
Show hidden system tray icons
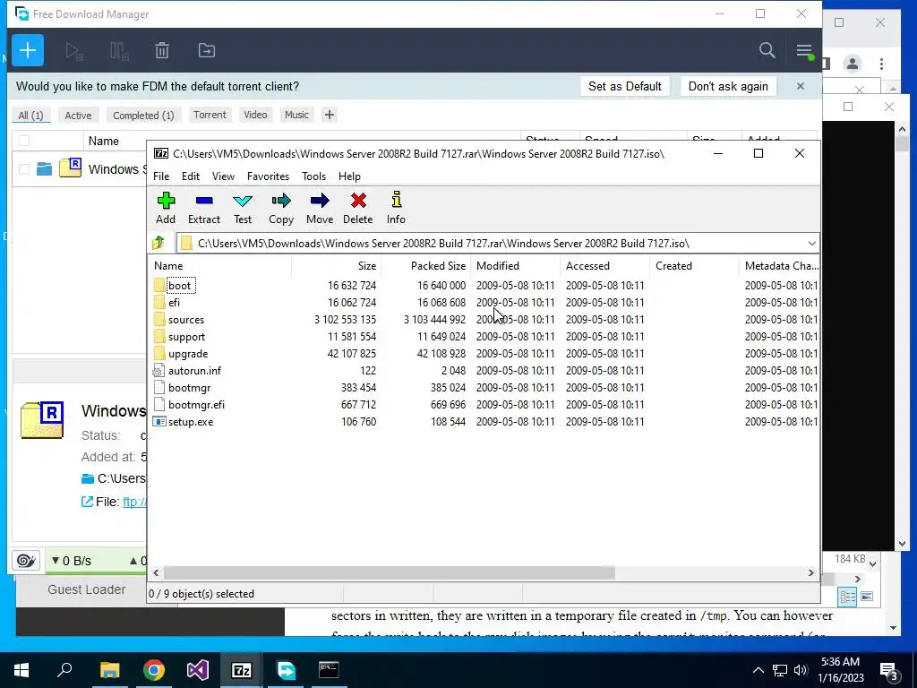point(758,670)
